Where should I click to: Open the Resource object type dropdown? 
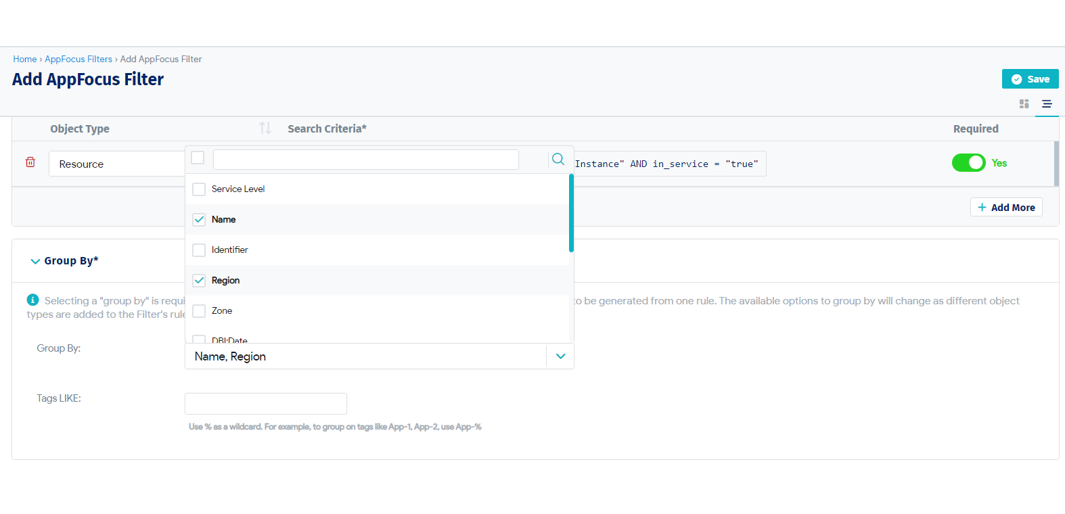pyautogui.click(x=116, y=164)
